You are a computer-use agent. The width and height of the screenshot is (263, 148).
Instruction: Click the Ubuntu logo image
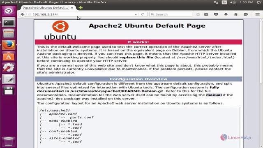[60, 30]
